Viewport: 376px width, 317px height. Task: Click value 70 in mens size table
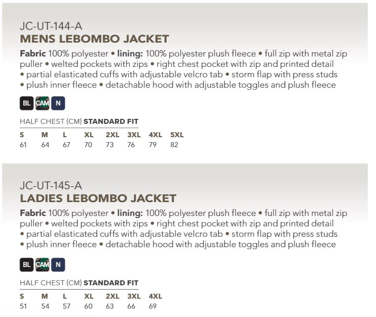[x=88, y=145]
